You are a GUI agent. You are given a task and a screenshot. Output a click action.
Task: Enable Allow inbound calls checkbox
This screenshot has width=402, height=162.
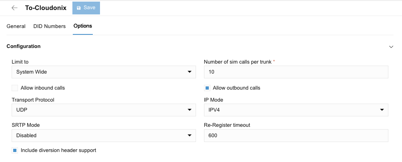click(15, 88)
